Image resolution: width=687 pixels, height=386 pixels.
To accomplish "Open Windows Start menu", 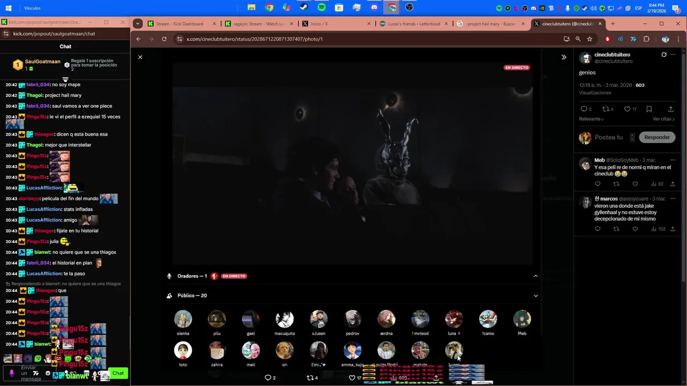I will click(x=9, y=8).
